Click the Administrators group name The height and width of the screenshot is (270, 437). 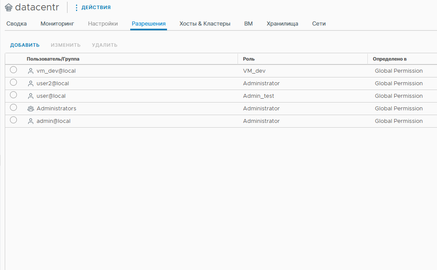click(56, 109)
